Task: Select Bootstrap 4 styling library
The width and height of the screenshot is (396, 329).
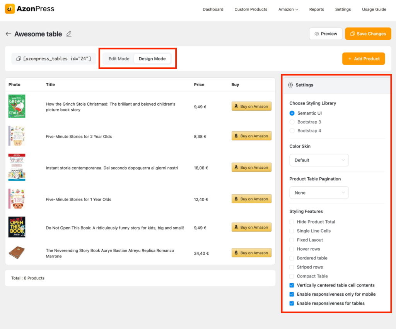Action: (292, 131)
